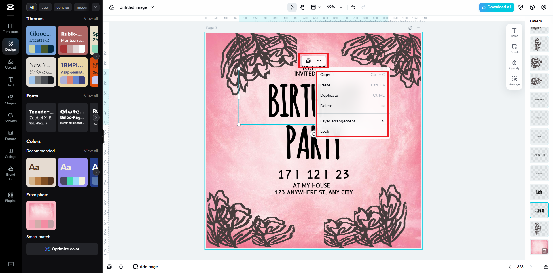553x273 pixels.
Task: Open the Opacity control
Action: [514, 65]
